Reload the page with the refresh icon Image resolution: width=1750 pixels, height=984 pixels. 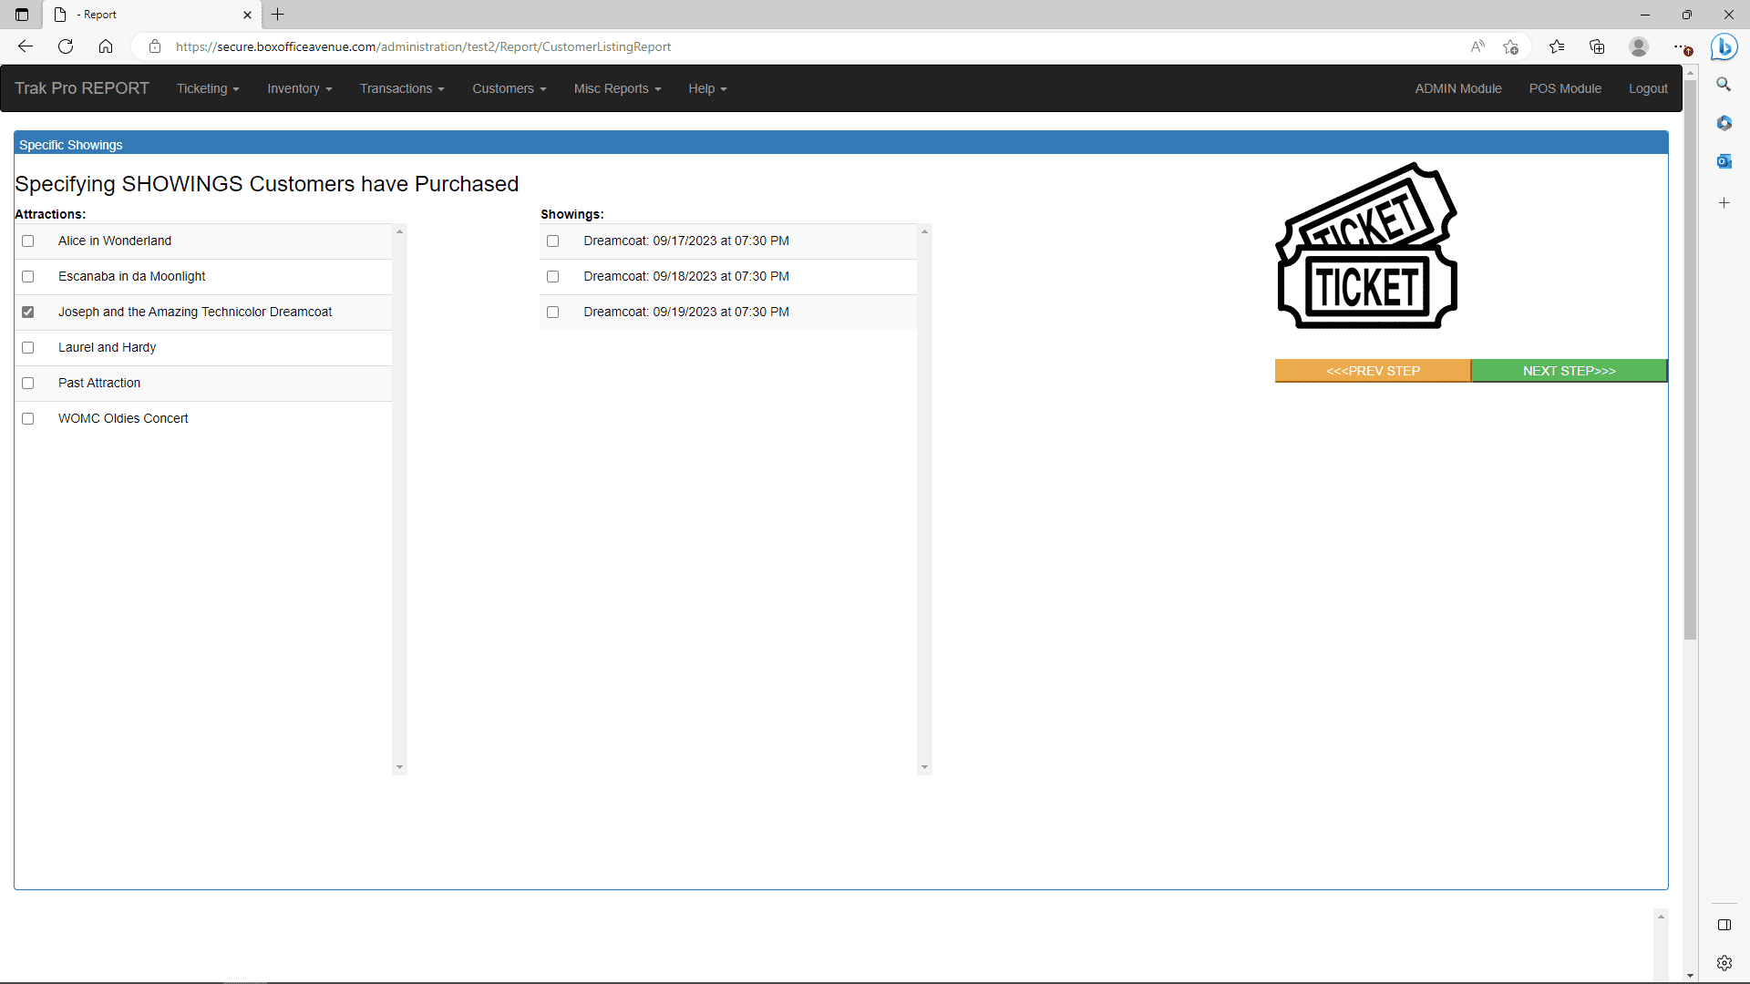point(66,46)
